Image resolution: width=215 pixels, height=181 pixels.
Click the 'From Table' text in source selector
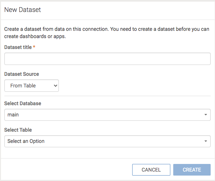(23, 86)
